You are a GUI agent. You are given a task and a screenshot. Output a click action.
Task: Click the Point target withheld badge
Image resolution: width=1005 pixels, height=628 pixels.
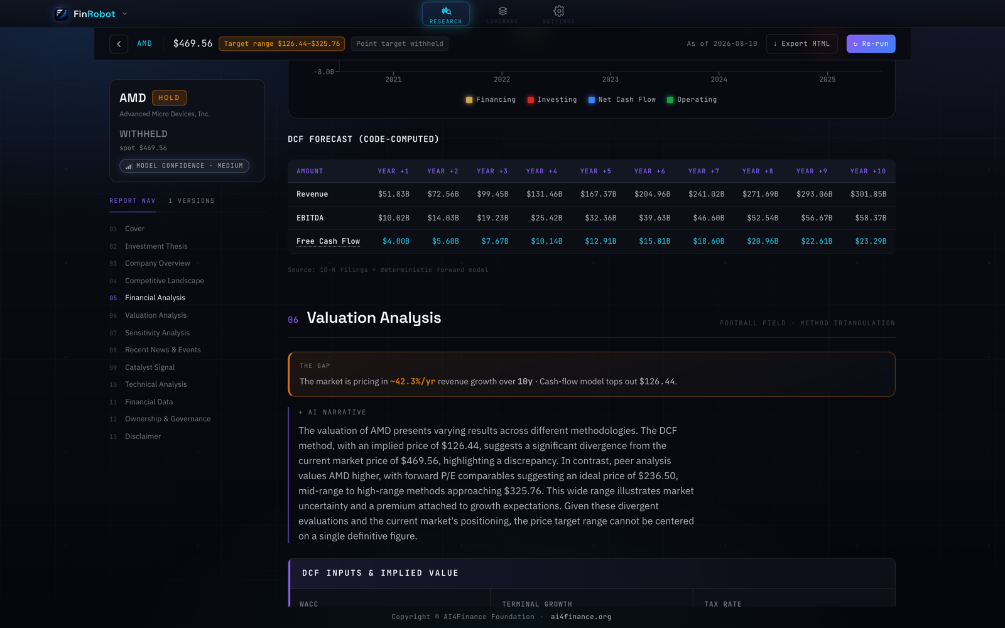tap(399, 44)
